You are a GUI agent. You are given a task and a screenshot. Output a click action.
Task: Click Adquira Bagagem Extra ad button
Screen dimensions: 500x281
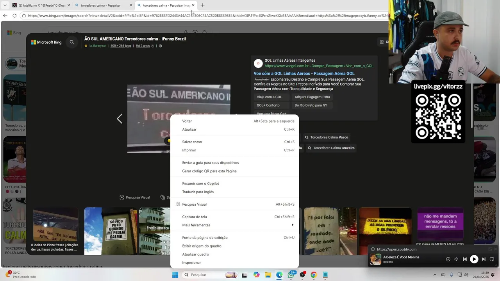coord(312,97)
